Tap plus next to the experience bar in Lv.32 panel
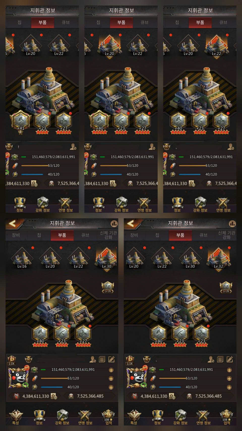The width and height of the screenshot is (242, 431). pyautogui.click(x=229, y=370)
